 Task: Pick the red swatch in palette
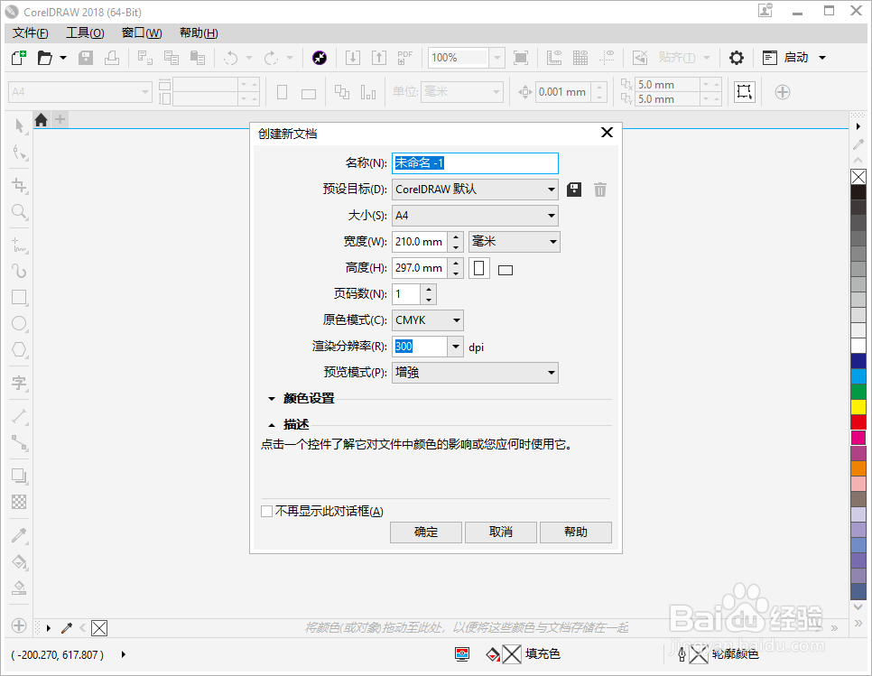[x=858, y=422]
